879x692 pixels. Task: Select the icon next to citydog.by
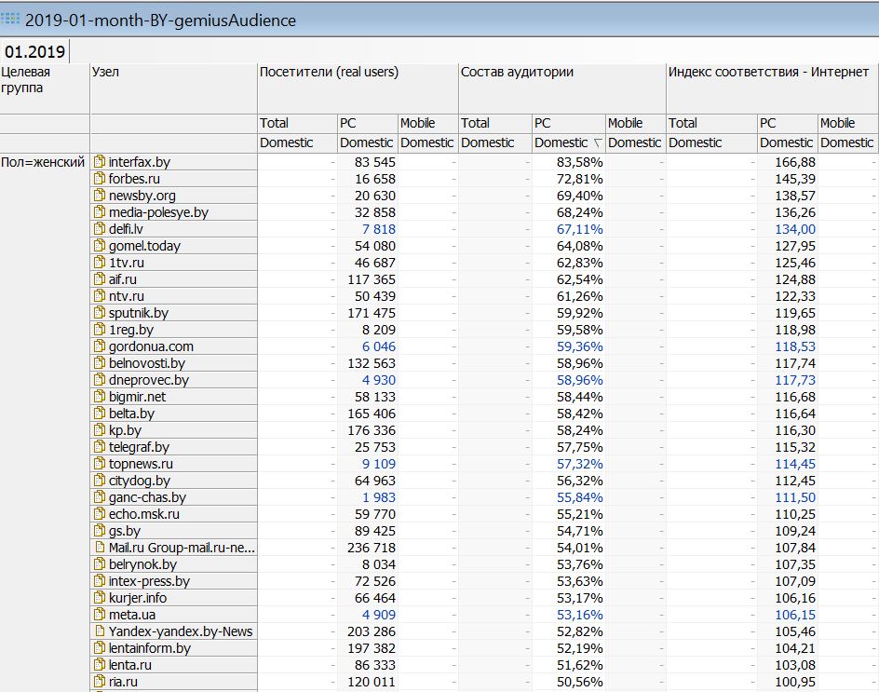coord(100,481)
